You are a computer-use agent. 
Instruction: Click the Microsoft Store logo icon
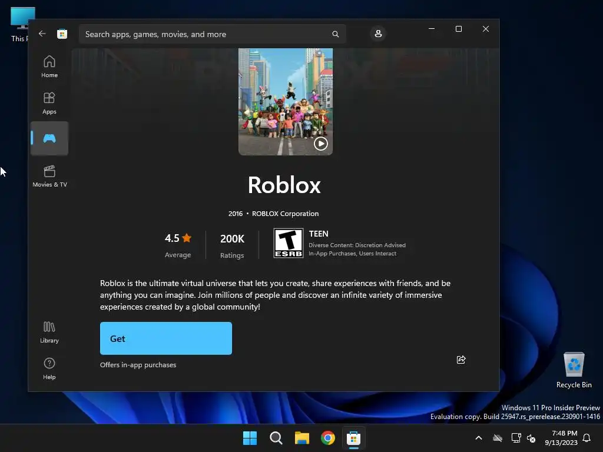[x=62, y=34]
